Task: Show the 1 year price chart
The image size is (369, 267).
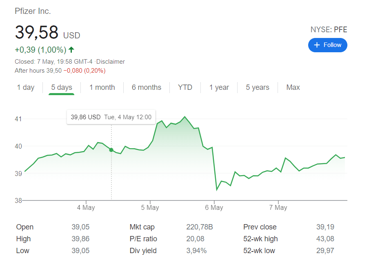Action: (x=219, y=87)
